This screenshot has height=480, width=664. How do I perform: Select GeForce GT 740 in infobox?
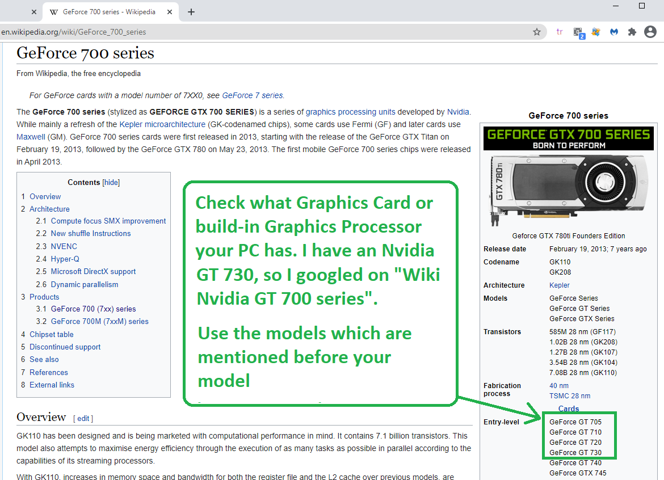[x=575, y=462]
